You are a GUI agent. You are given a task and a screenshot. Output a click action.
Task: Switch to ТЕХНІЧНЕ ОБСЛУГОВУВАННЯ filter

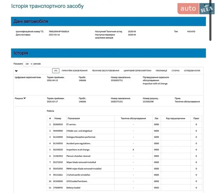coord(105,71)
